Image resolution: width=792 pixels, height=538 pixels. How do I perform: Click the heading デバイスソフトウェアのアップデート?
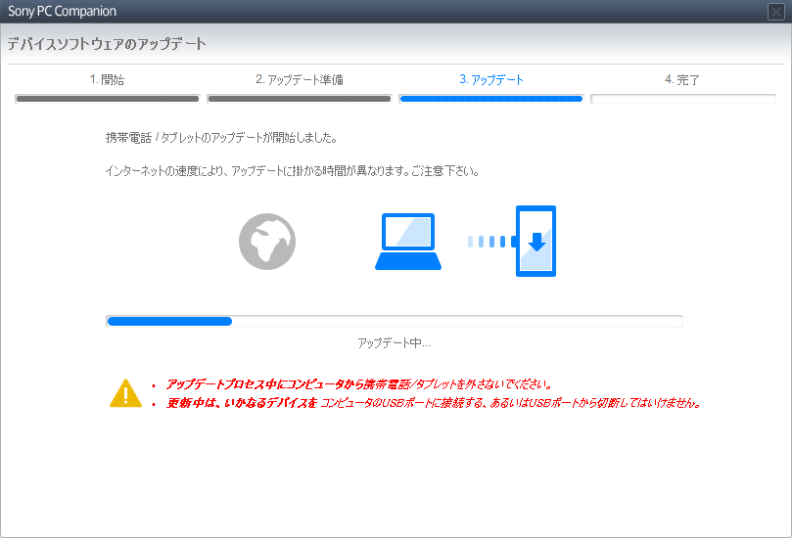coord(107,44)
